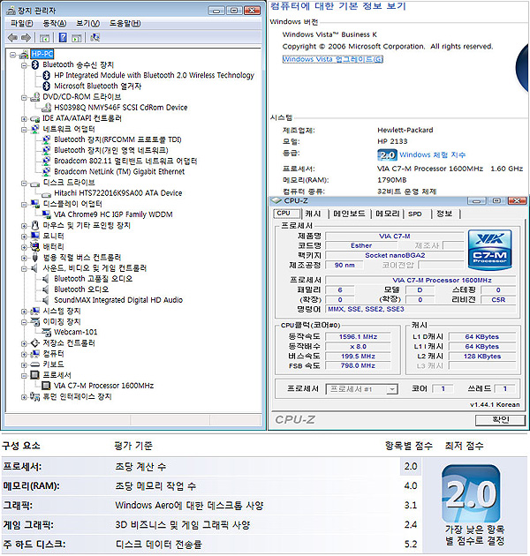The width and height of the screenshot is (530, 556).
Task: Expand the 배터리 category
Action: 24,247
